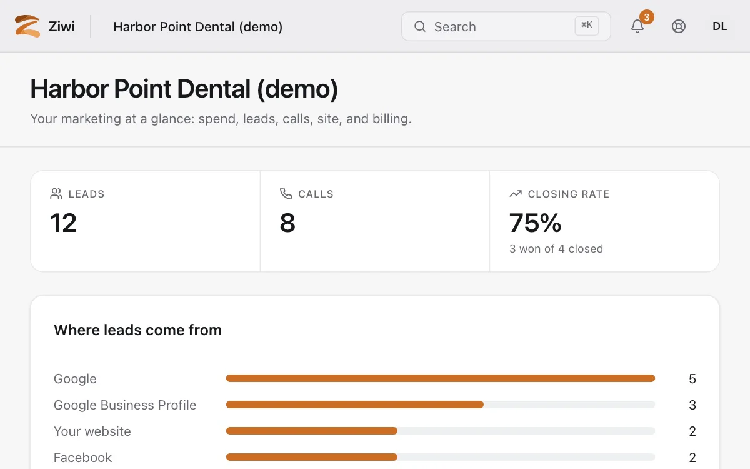
Task: Click the Google count value 5
Action: [x=692, y=379]
